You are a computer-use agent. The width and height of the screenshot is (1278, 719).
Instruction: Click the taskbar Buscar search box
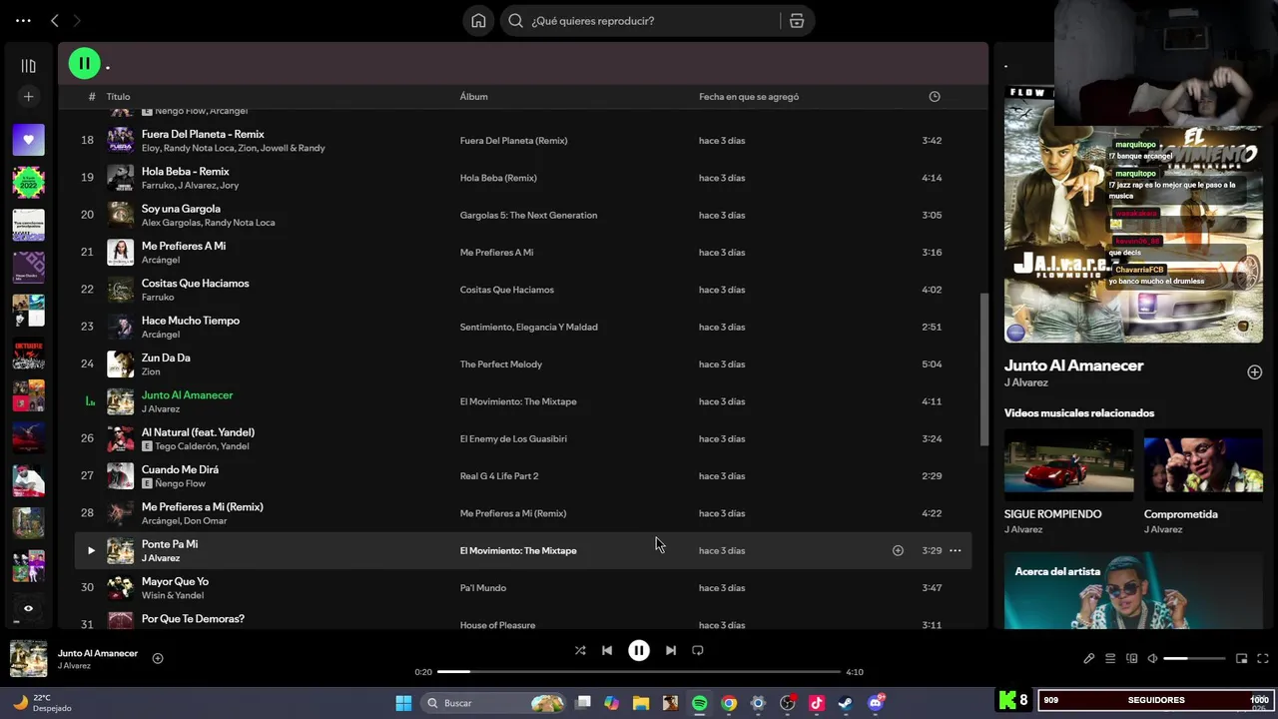coord(495,703)
